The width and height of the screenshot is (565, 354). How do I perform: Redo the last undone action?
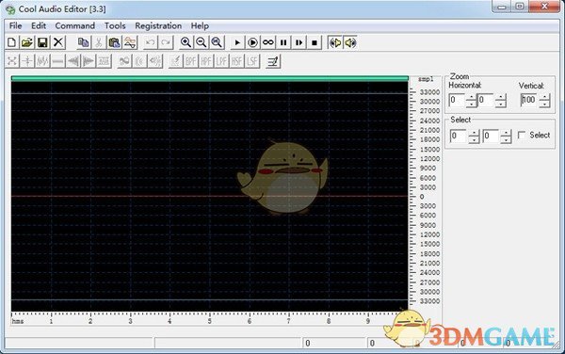pos(166,42)
